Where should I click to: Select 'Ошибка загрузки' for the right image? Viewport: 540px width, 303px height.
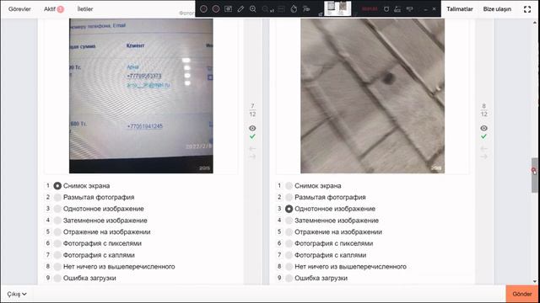click(289, 279)
